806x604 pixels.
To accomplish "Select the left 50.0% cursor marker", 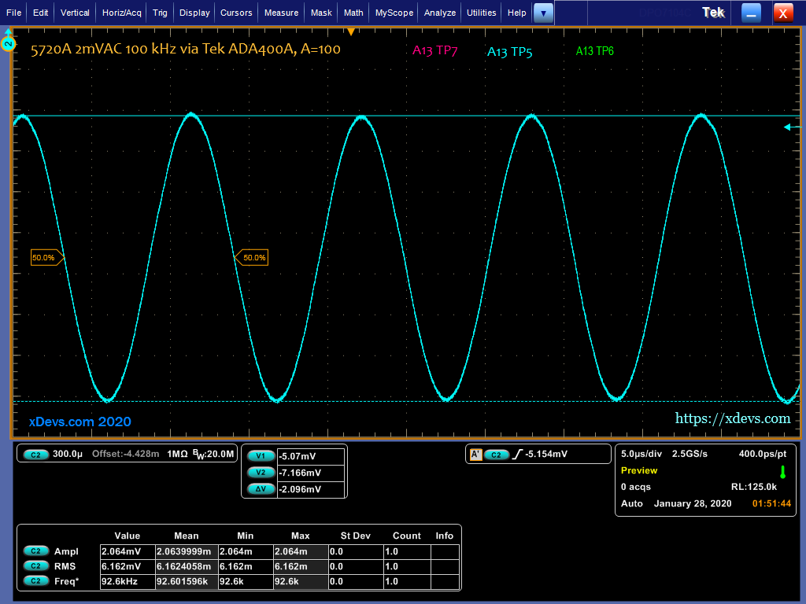I will click(47, 257).
